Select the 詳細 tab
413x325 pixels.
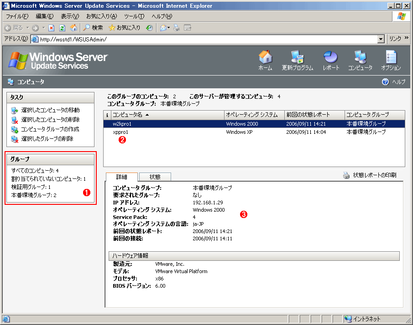point(122,177)
